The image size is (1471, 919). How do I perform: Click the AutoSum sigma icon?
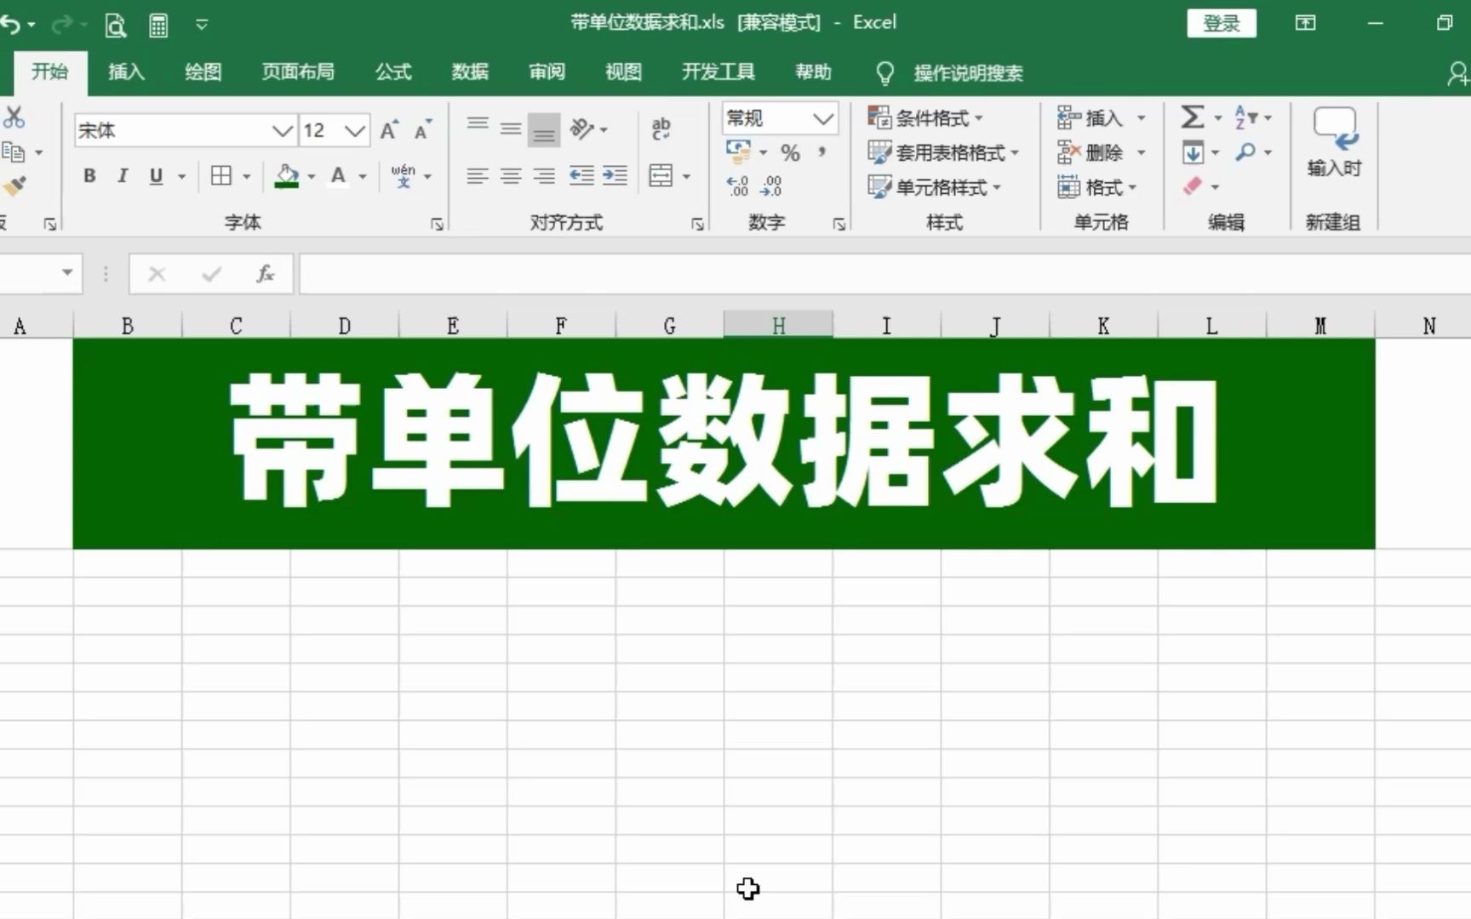pyautogui.click(x=1193, y=117)
